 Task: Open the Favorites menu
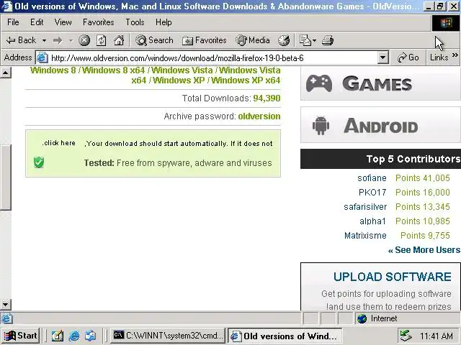click(99, 22)
